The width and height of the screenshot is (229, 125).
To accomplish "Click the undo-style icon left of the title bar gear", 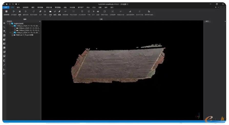I will point(13,4).
